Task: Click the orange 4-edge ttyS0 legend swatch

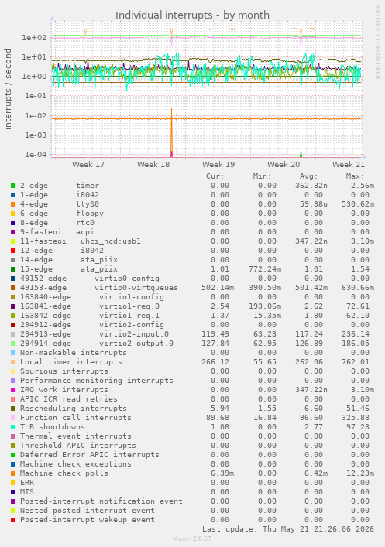Action: click(13, 204)
